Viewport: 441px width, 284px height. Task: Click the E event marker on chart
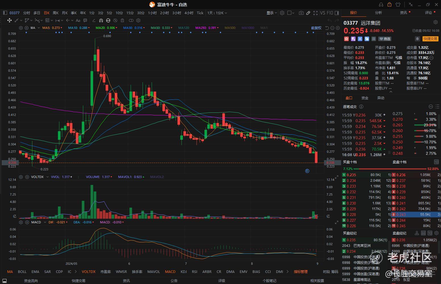click(307, 171)
